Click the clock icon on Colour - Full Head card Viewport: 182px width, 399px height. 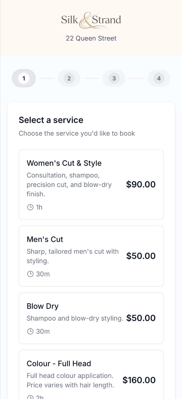(30, 397)
